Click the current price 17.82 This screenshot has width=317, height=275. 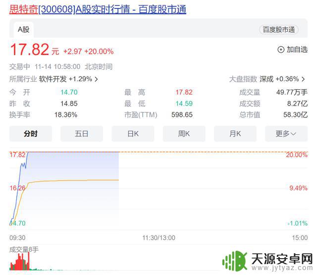tap(30, 50)
